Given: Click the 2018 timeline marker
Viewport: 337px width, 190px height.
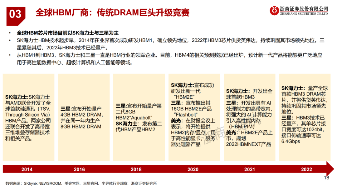Looking at the screenshot, I should tap(136, 169).
